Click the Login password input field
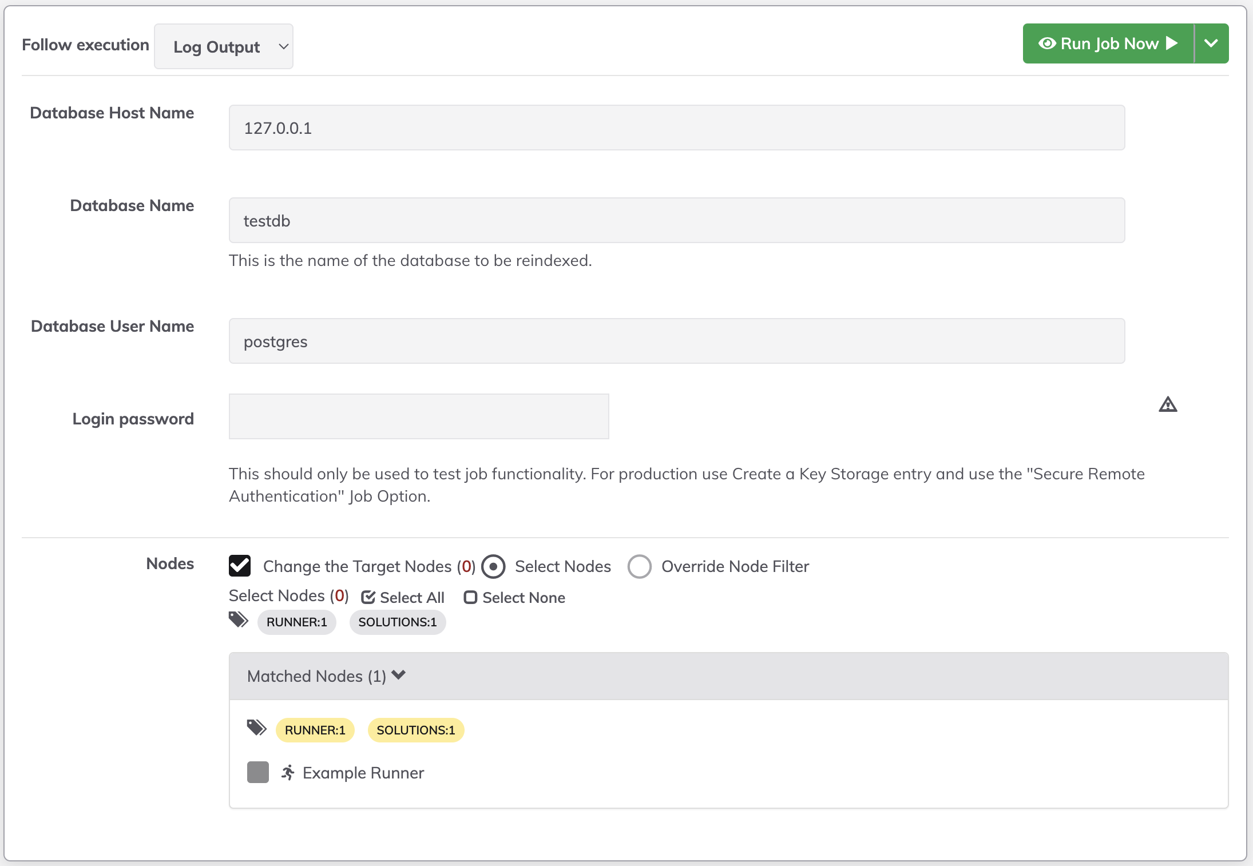This screenshot has height=866, width=1253. coord(419,416)
